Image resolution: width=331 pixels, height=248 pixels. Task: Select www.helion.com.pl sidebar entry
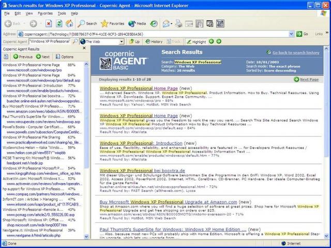[36, 153]
